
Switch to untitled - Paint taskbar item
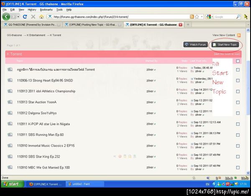pyautogui.click(x=85, y=184)
